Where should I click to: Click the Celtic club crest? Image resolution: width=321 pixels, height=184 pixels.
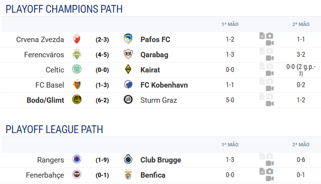(x=77, y=69)
